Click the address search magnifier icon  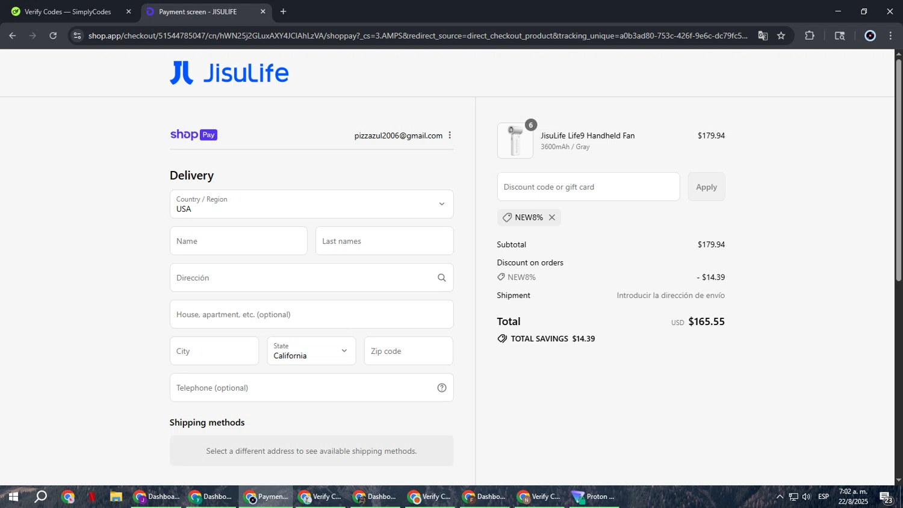point(442,277)
